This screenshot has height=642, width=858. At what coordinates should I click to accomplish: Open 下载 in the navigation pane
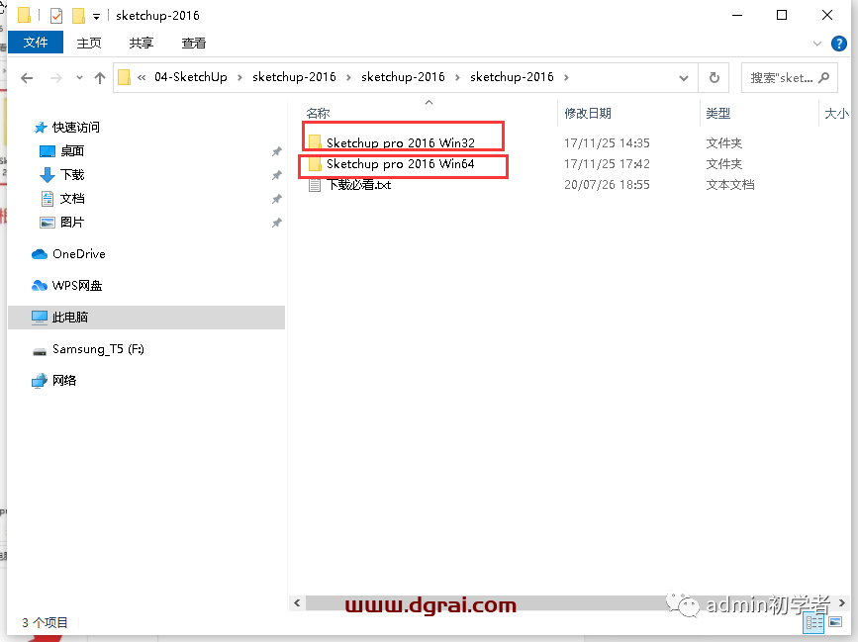[71, 175]
